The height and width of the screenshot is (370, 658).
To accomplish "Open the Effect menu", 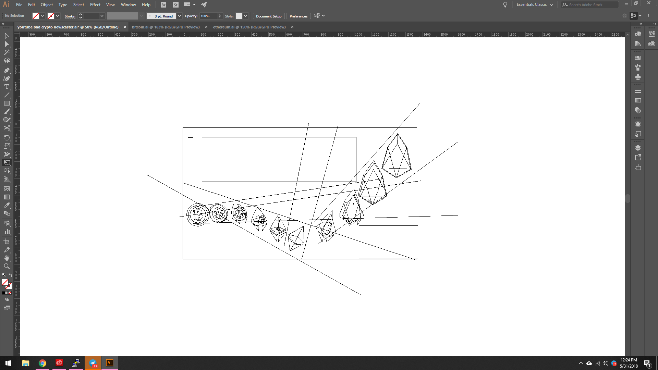I will 95,5.
